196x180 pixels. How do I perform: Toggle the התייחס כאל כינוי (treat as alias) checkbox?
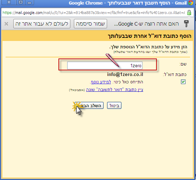183,82
